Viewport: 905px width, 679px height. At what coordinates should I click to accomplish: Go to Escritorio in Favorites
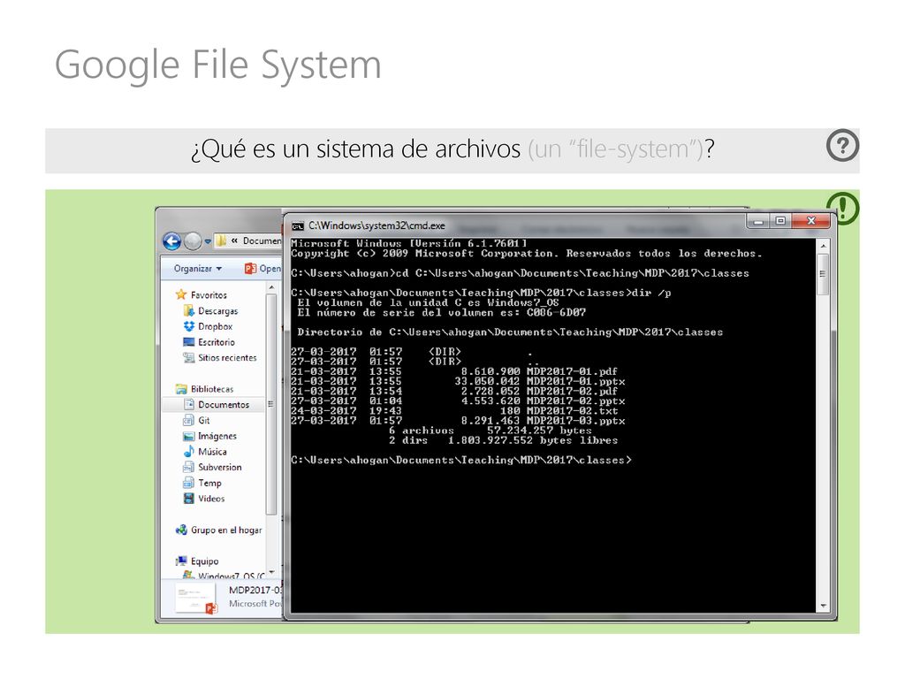216,342
